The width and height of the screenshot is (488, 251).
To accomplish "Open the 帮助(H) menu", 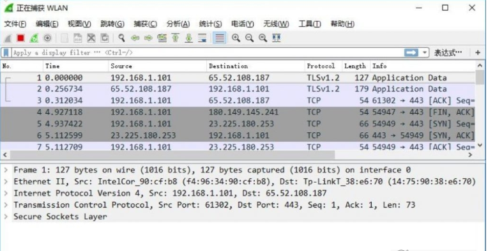I will 342,24.
